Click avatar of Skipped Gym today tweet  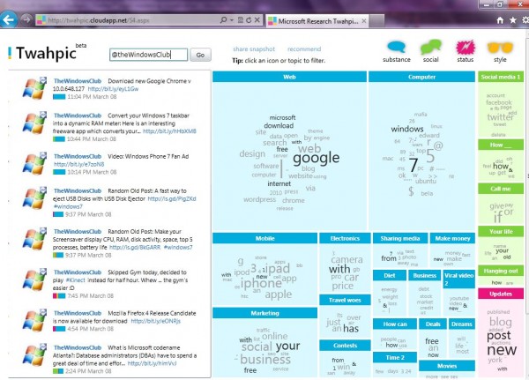click(34, 279)
